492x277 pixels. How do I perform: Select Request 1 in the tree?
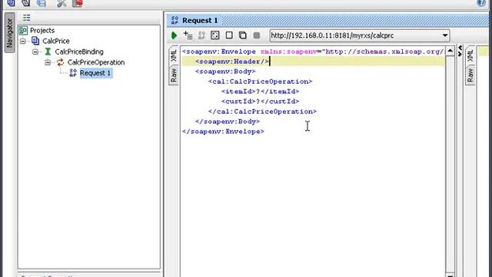95,73
